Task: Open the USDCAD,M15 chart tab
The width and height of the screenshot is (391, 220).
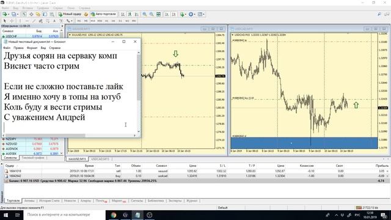Action: tap(100, 159)
